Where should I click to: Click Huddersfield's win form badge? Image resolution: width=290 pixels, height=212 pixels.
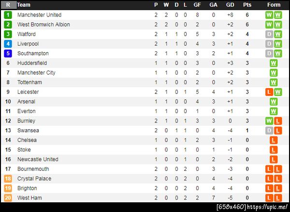click(274, 63)
